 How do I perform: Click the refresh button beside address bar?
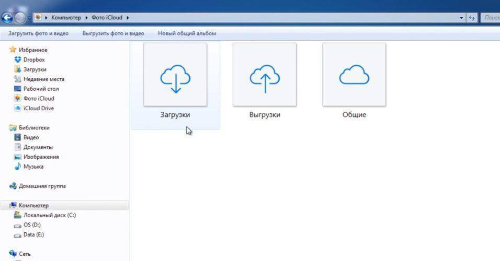(472, 18)
